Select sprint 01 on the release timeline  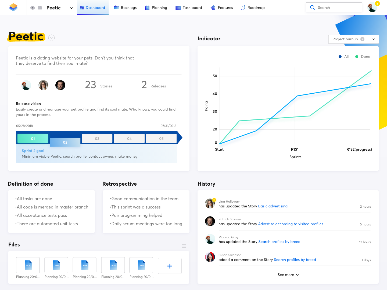[x=33, y=139]
